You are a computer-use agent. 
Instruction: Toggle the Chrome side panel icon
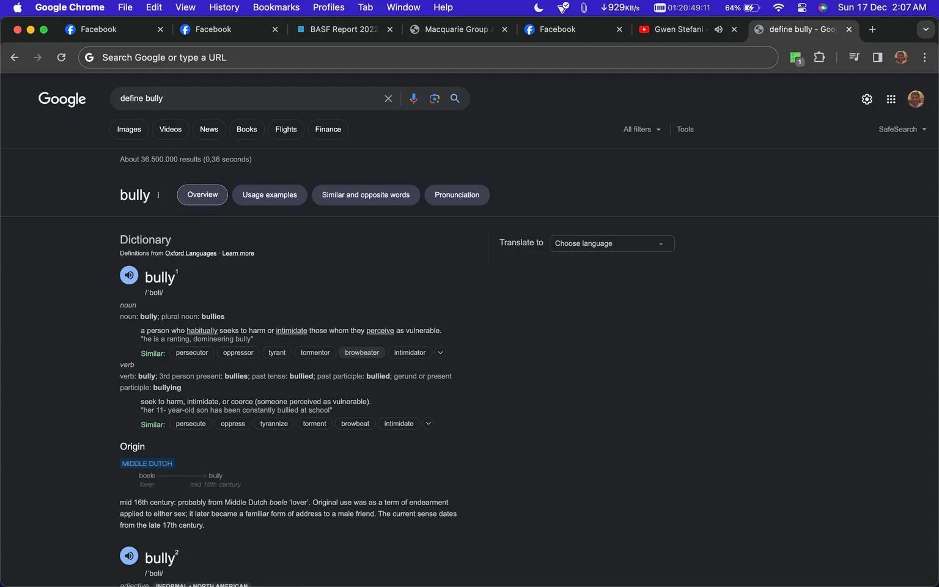(877, 57)
